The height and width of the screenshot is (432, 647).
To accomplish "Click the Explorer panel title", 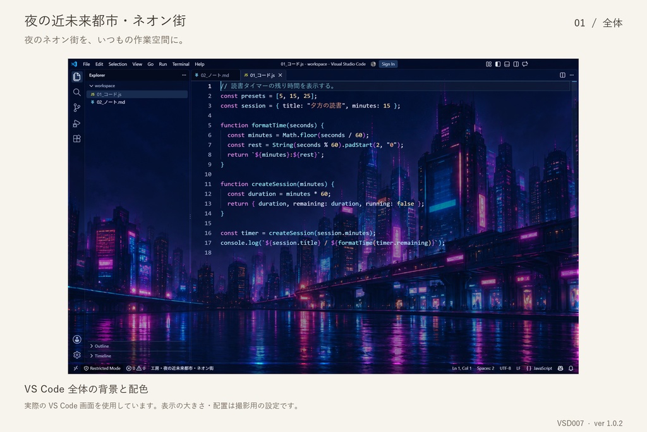I will pos(97,75).
